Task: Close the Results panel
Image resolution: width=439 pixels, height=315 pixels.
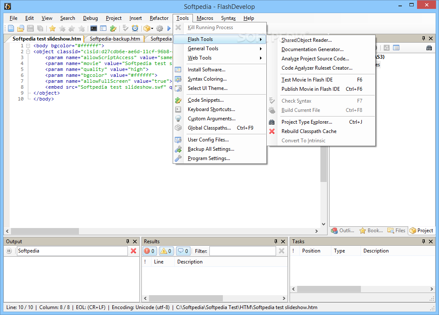Action: click(x=283, y=242)
